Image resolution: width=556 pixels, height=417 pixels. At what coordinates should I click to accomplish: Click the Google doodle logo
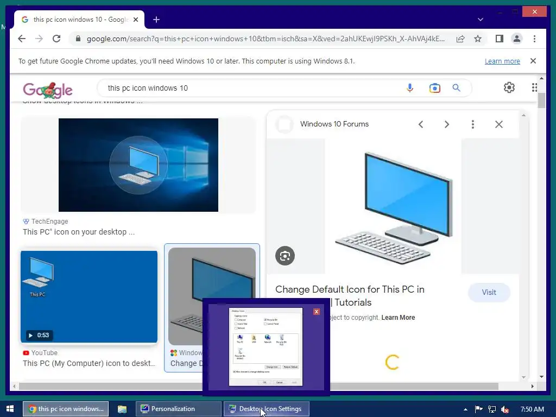(48, 90)
